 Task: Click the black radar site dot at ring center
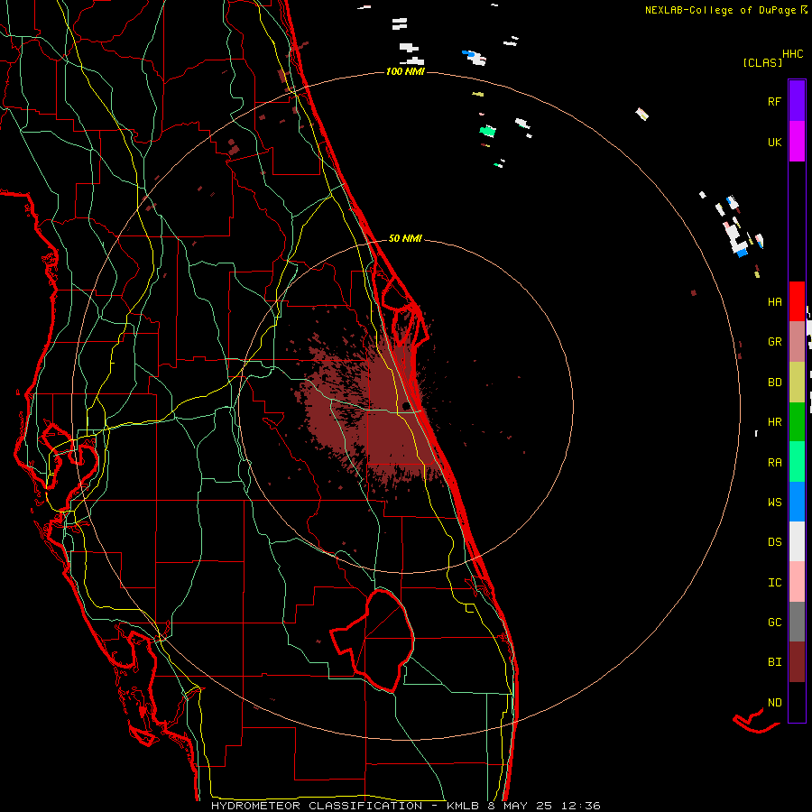coord(405,406)
